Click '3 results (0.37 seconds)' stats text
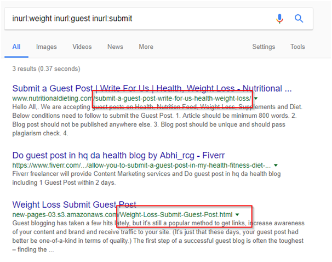Viewport: 332px width, 262px height. 46,69
